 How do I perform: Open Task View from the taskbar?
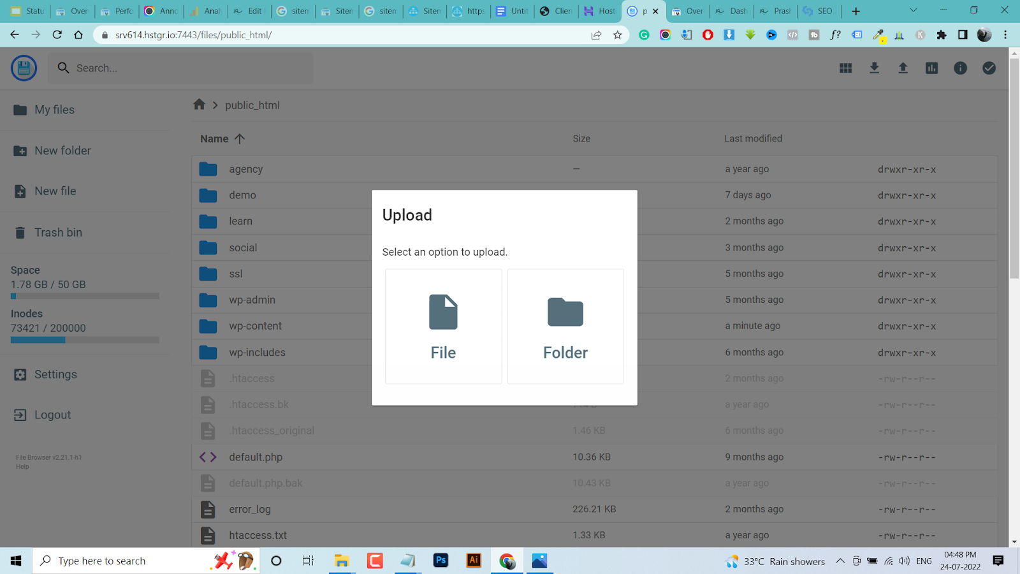click(x=308, y=561)
